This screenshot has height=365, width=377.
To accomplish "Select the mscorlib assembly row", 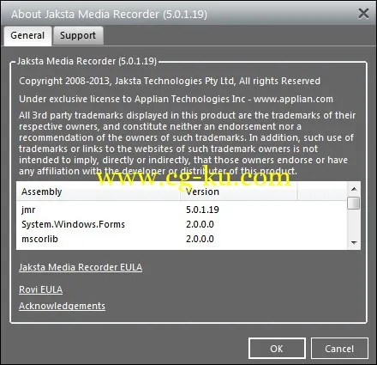I will point(182,239).
